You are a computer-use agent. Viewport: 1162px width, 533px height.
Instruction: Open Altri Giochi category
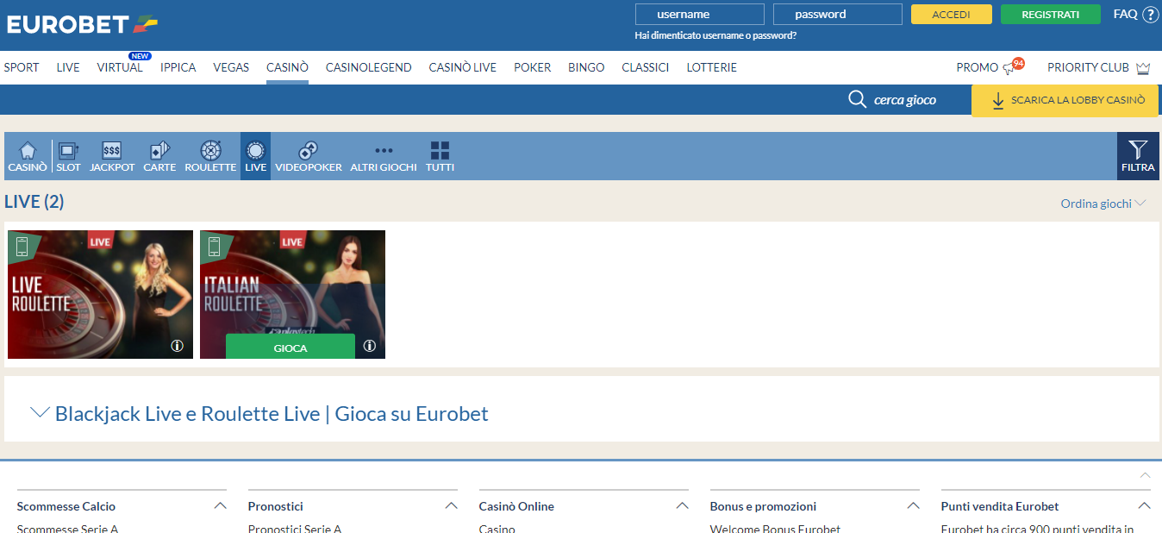tap(384, 156)
